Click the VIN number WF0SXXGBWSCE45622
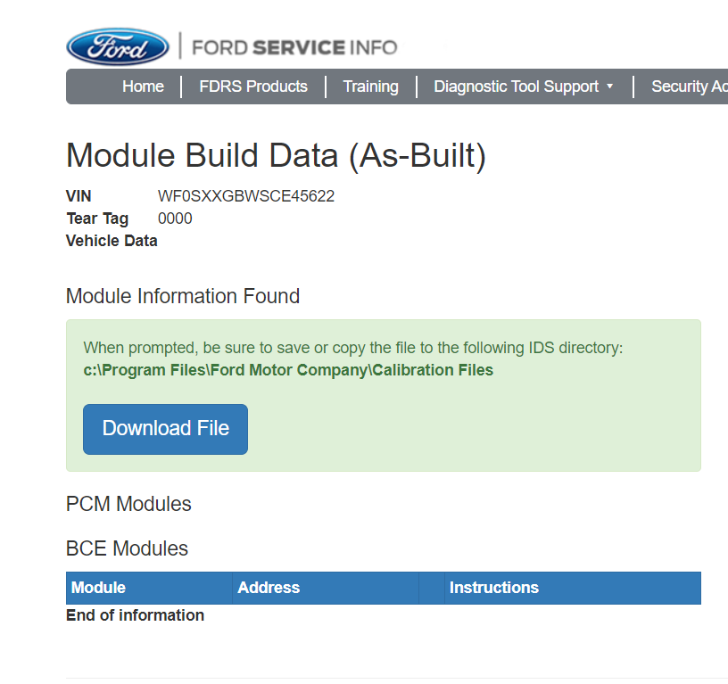 (x=246, y=196)
